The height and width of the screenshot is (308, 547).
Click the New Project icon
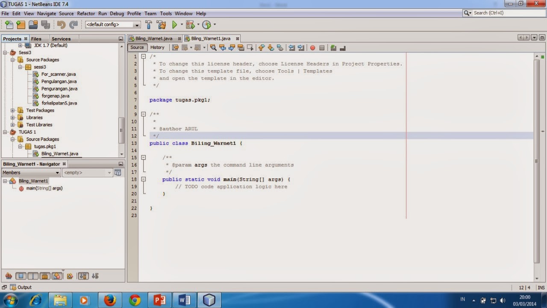21,24
